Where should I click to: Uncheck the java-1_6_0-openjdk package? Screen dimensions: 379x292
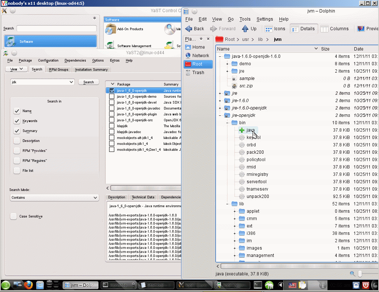112,90
